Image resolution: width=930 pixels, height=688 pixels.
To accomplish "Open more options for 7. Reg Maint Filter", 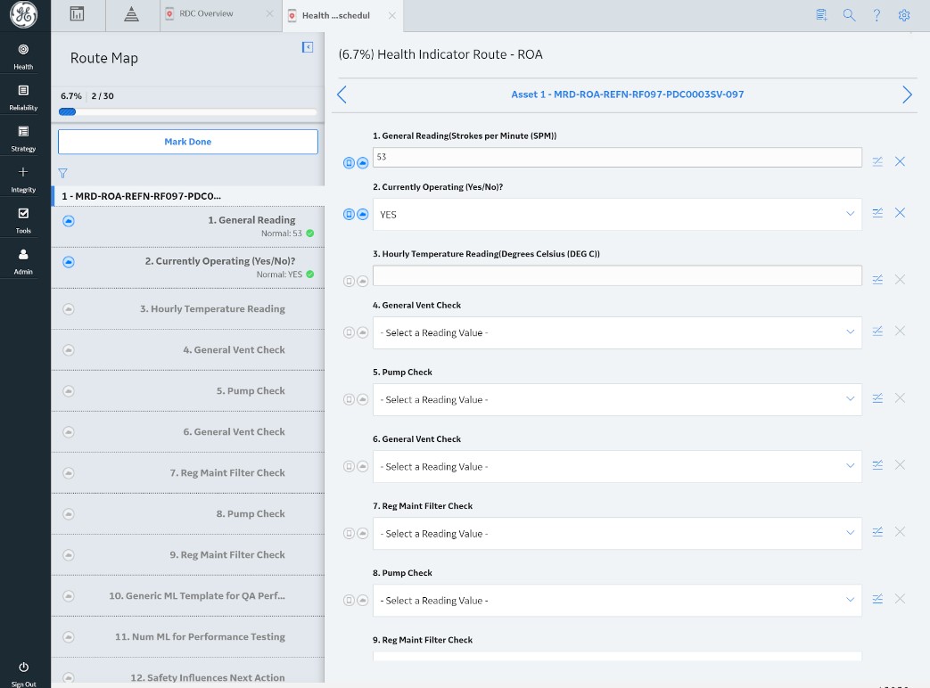I will pyautogui.click(x=877, y=531).
